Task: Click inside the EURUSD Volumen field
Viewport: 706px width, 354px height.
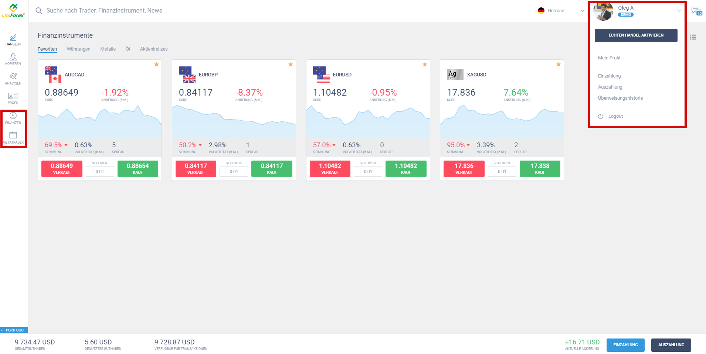Action: point(368,171)
